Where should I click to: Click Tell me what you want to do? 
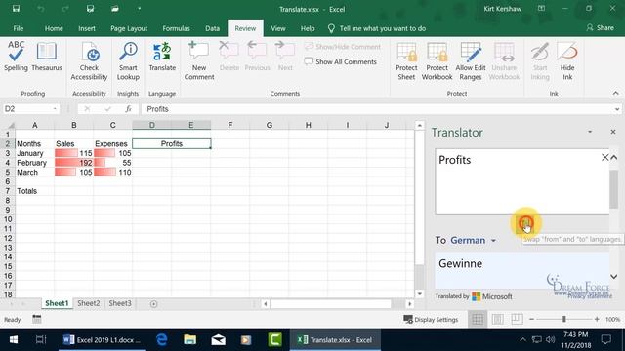tap(377, 28)
